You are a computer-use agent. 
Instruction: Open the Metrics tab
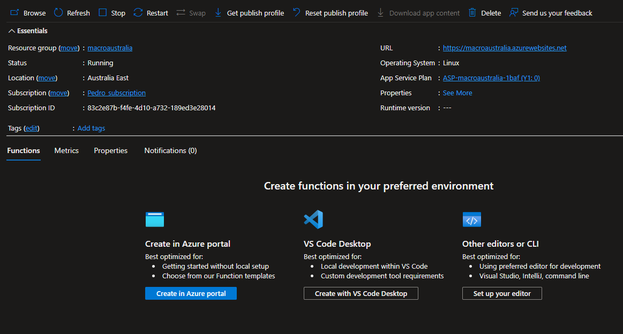(66, 150)
